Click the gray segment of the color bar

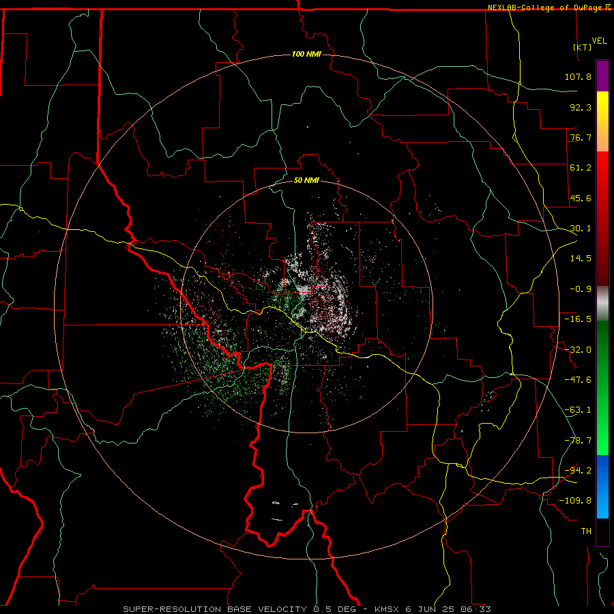602,304
